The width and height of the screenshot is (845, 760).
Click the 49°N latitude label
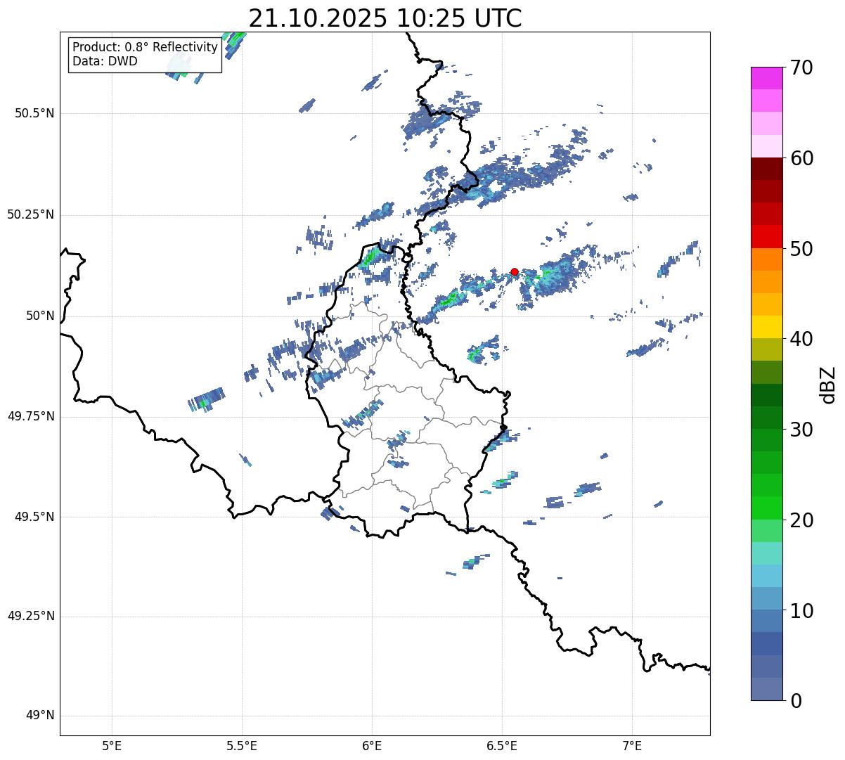pos(41,716)
